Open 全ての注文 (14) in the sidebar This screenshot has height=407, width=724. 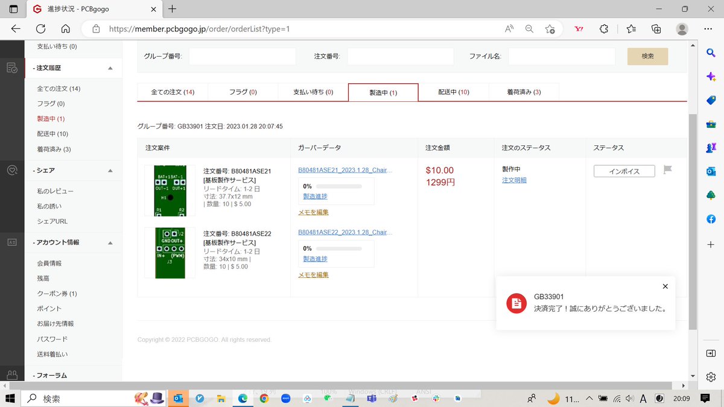point(59,89)
